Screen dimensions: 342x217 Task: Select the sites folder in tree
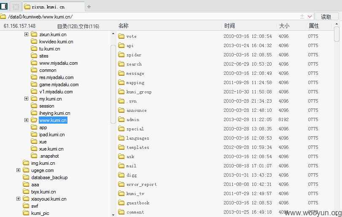point(43,56)
